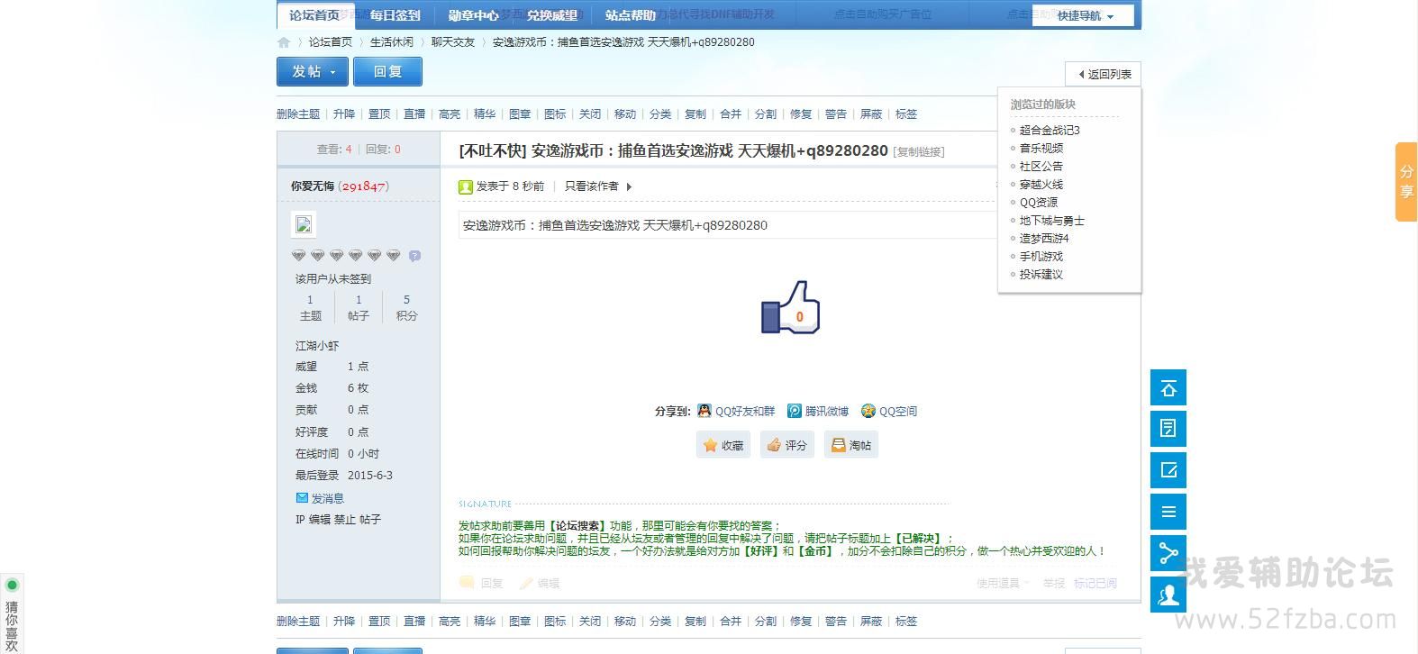Click the 编辑 pencil link under the post

pyautogui.click(x=540, y=583)
